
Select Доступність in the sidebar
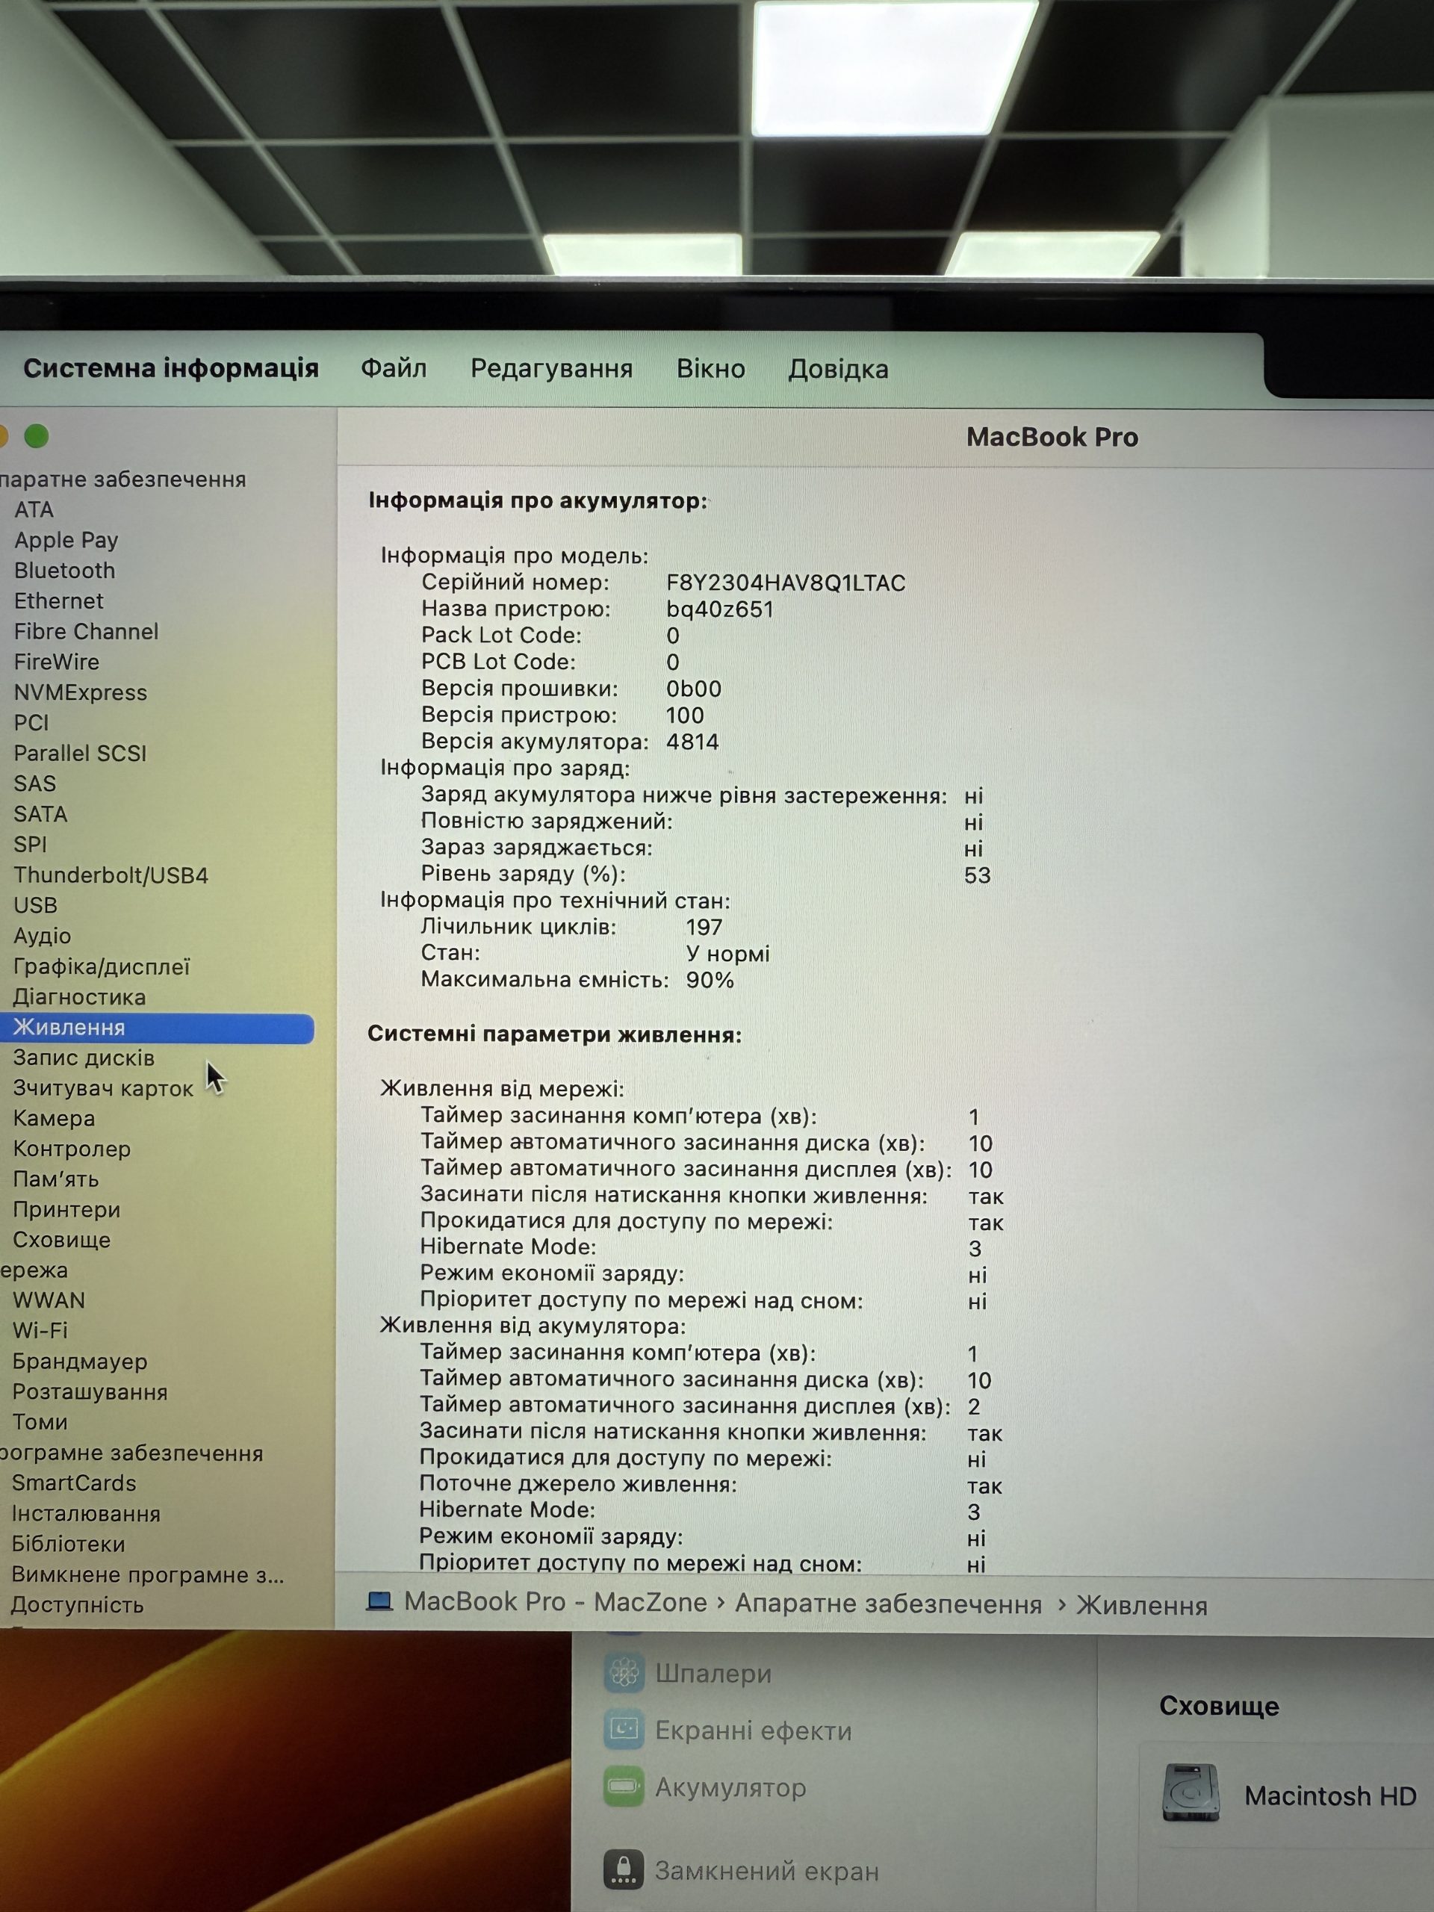pos(77,1605)
